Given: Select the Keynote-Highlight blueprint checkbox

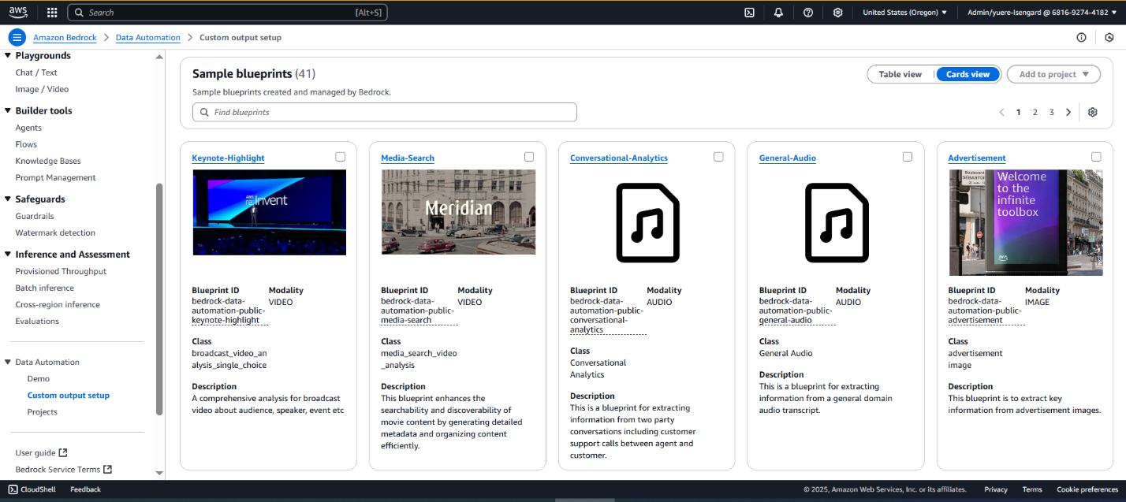Looking at the screenshot, I should coord(340,157).
